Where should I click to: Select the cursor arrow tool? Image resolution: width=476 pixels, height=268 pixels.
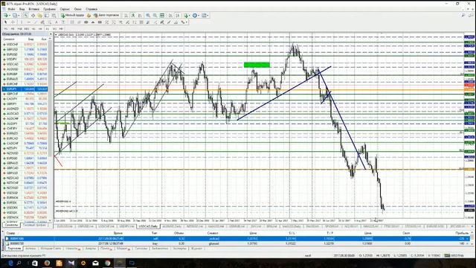click(x=5, y=22)
